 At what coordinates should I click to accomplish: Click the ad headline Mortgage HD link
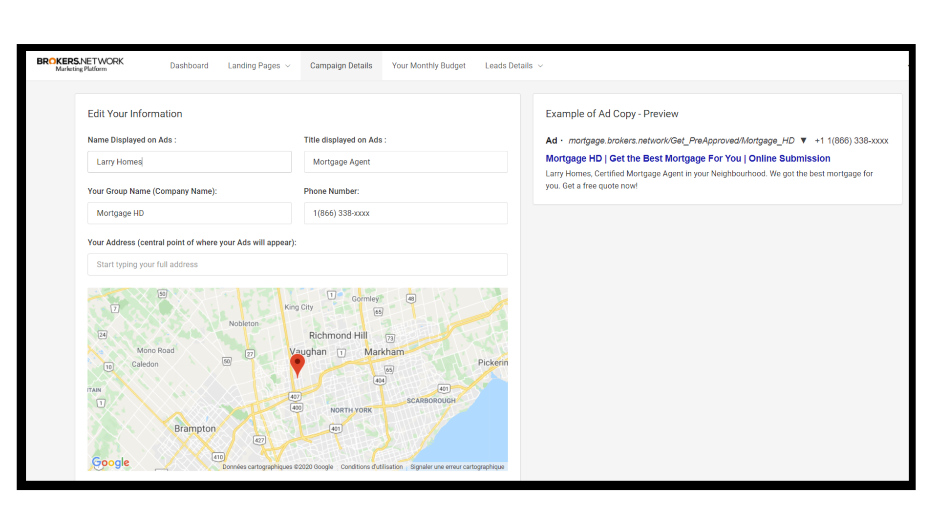[688, 159]
